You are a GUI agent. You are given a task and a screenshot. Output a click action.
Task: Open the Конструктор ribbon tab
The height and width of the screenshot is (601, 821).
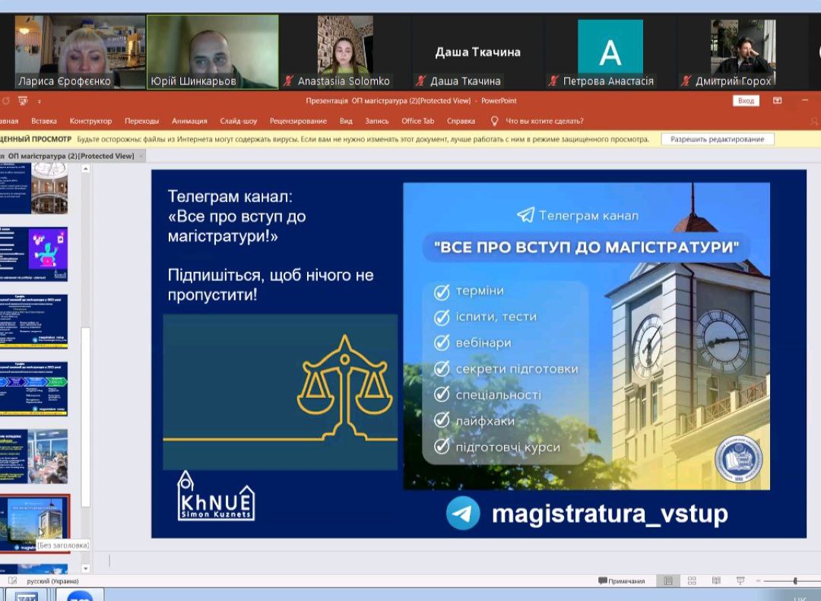pos(90,121)
